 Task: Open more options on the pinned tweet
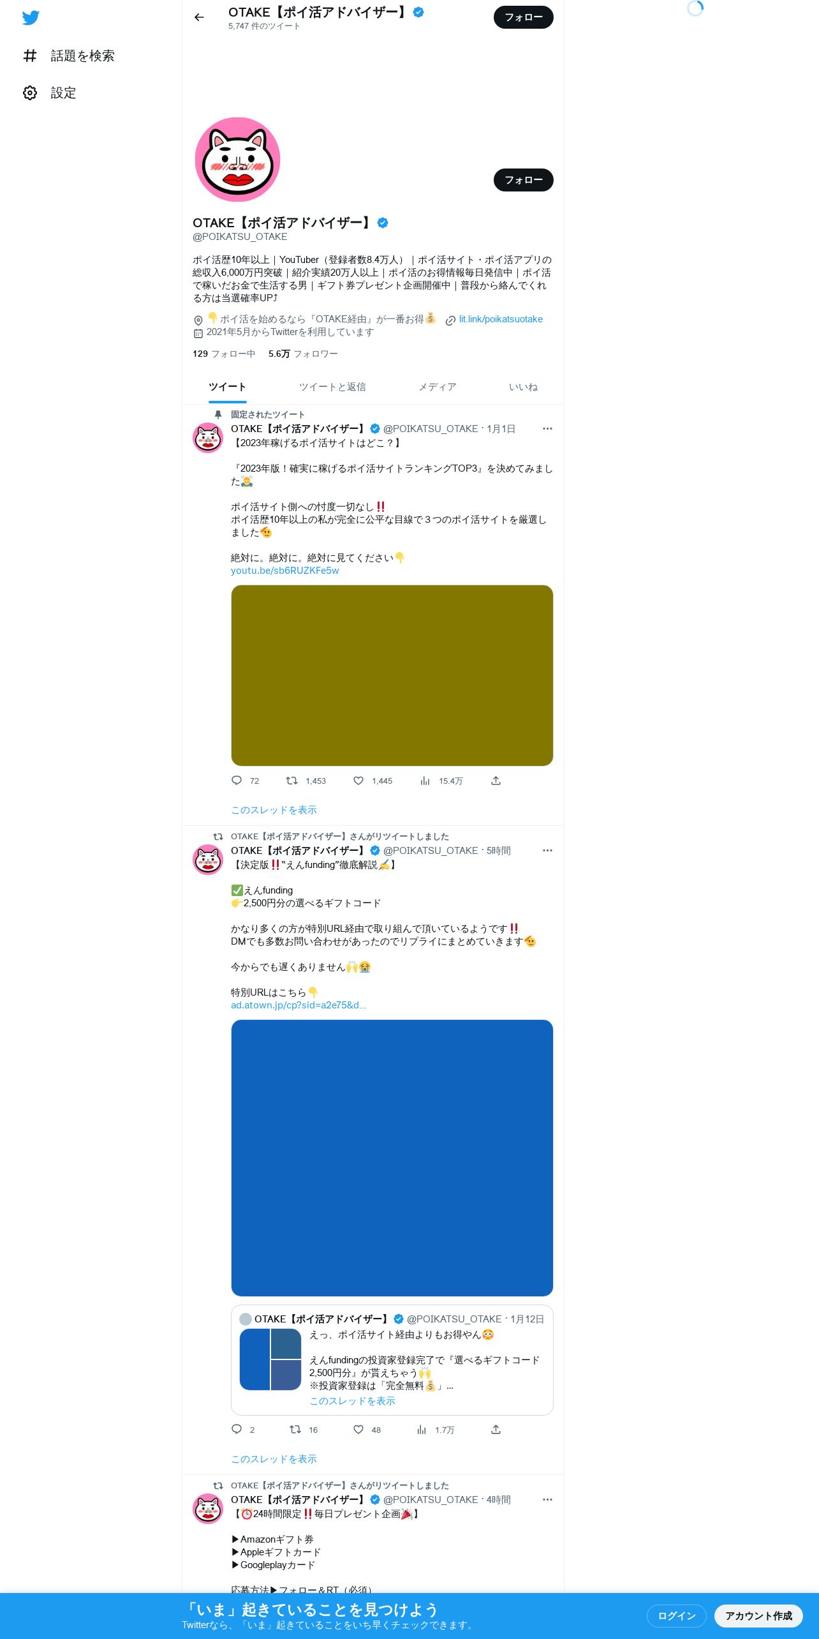pos(547,429)
